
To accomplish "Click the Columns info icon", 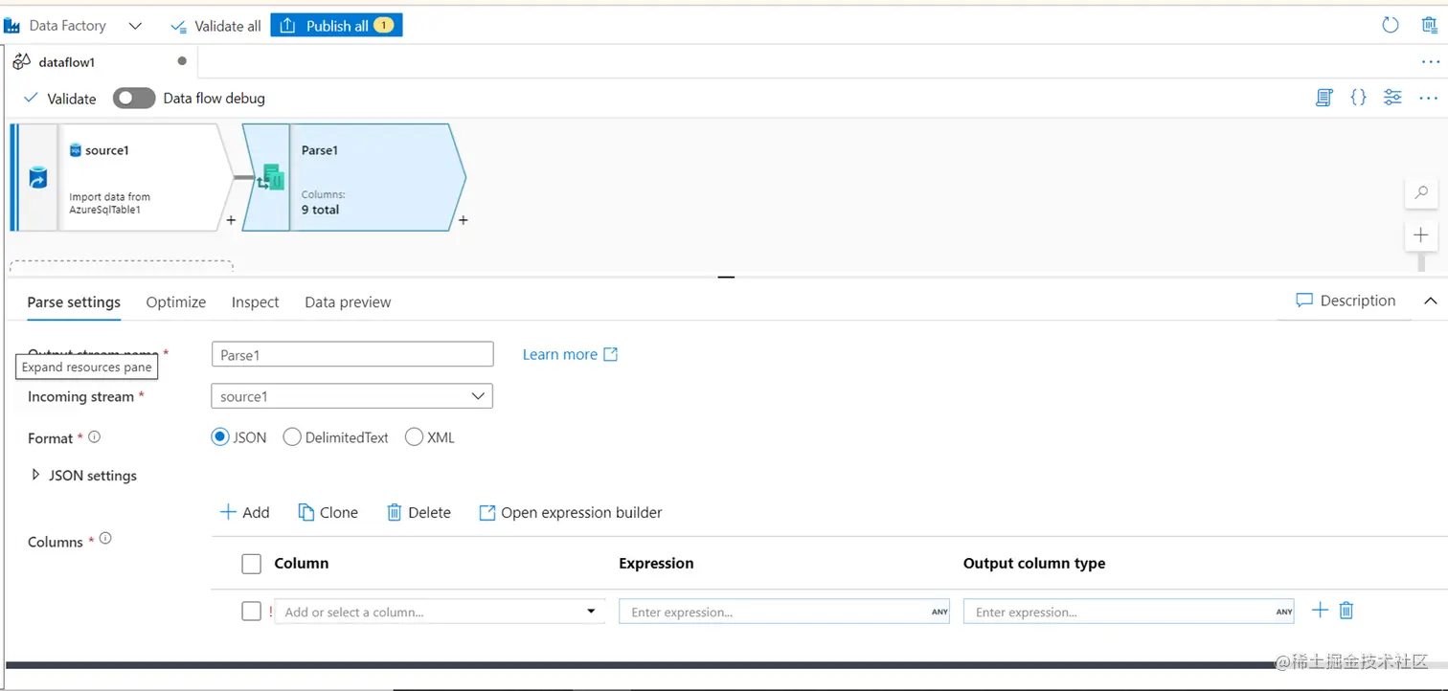I will pos(105,539).
